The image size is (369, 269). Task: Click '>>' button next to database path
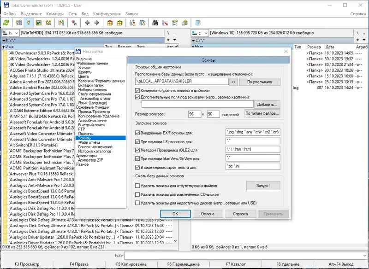pos(233,82)
